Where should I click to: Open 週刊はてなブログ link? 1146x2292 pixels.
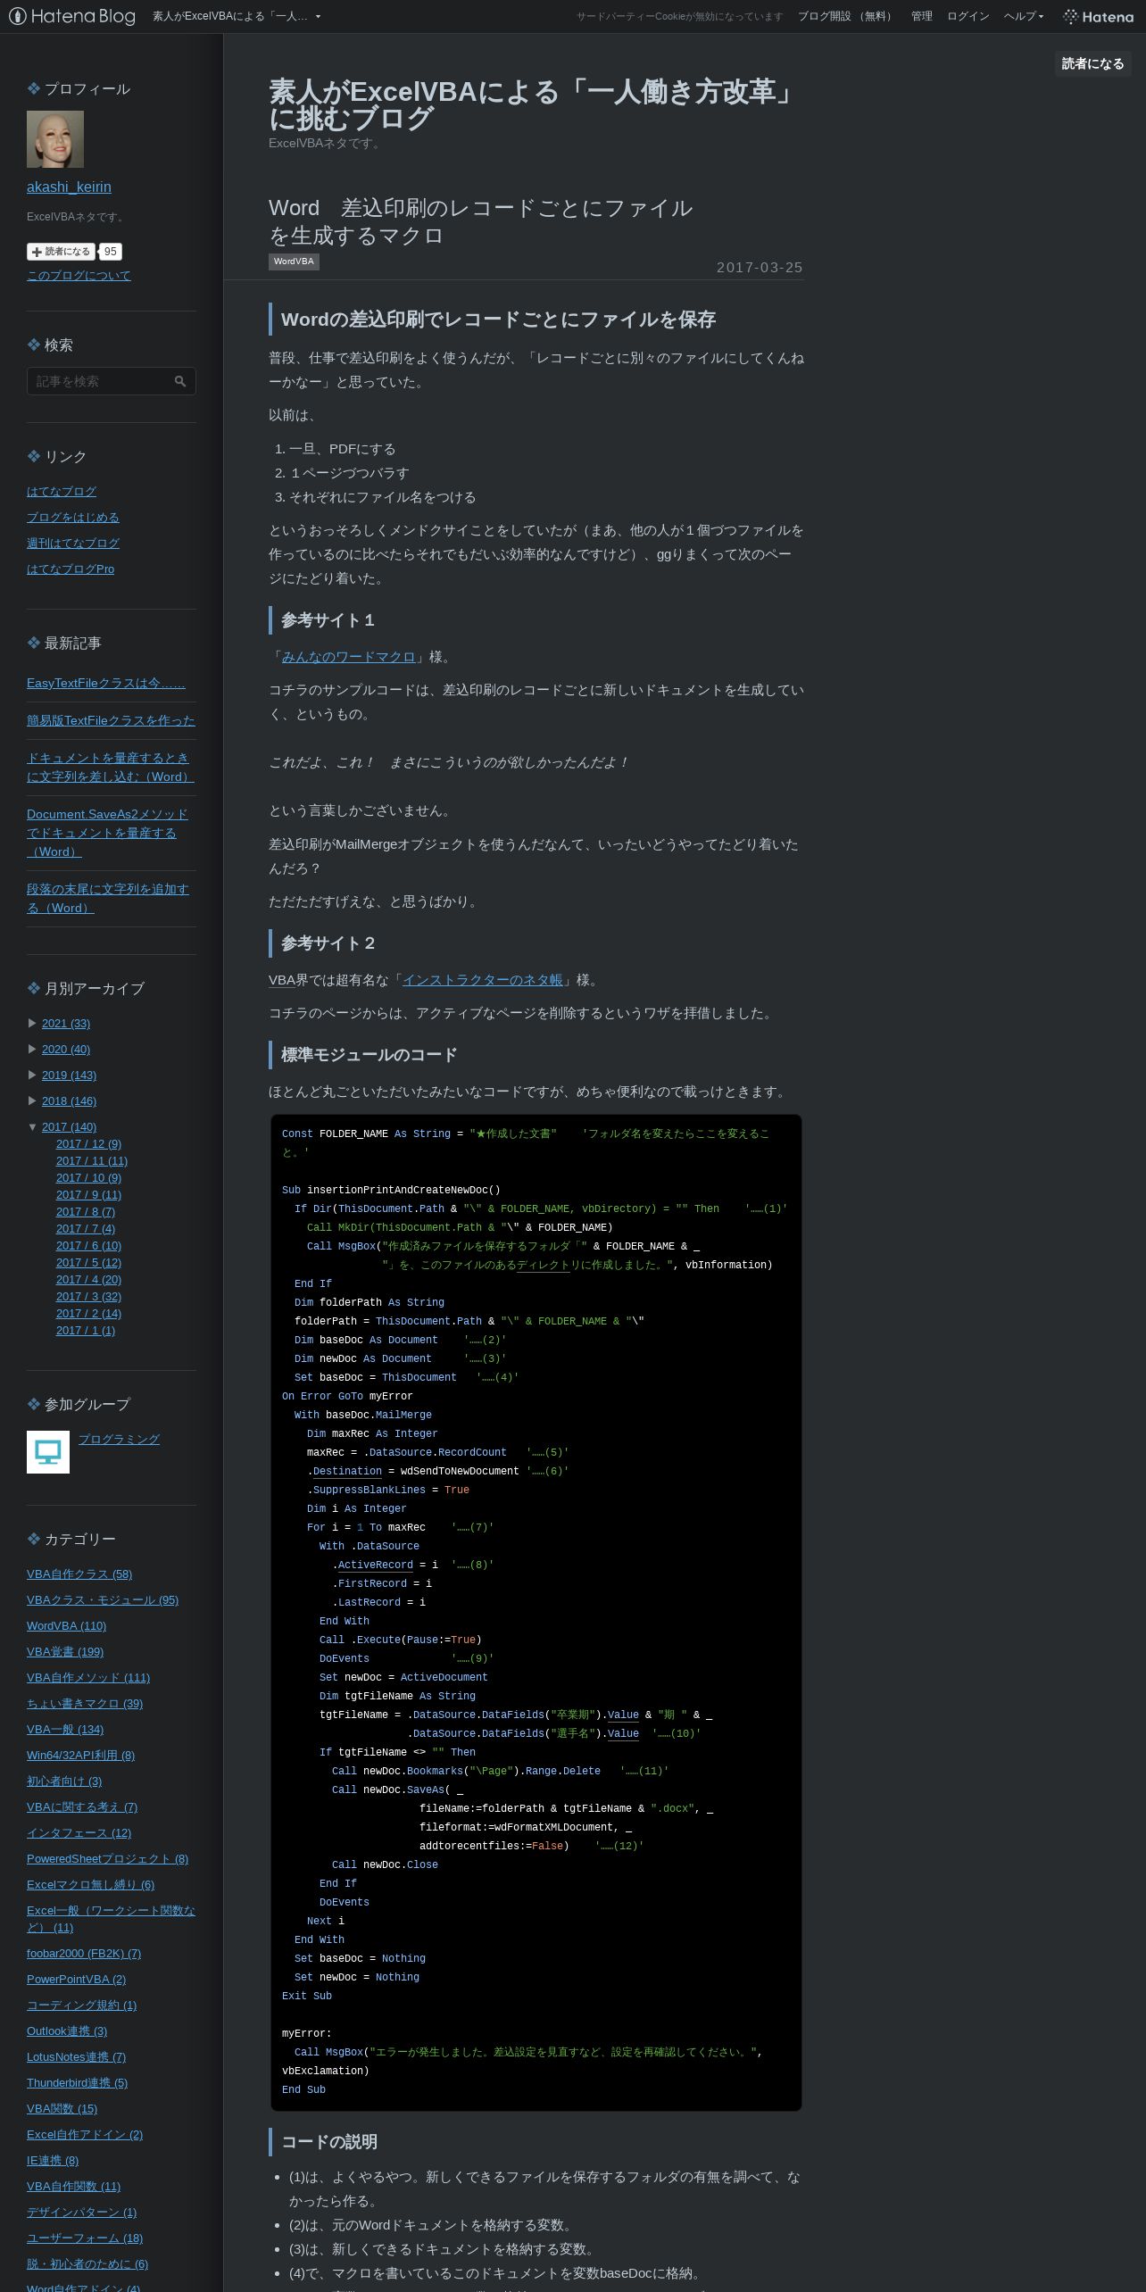pos(73,543)
